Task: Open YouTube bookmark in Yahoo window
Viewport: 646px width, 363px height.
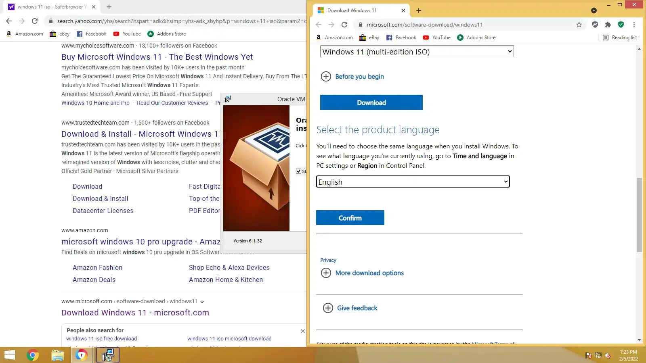Action: point(127,34)
